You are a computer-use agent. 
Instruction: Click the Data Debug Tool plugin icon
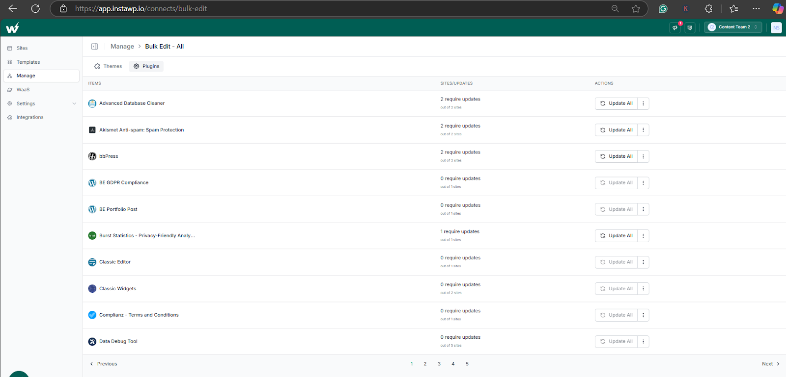point(92,342)
